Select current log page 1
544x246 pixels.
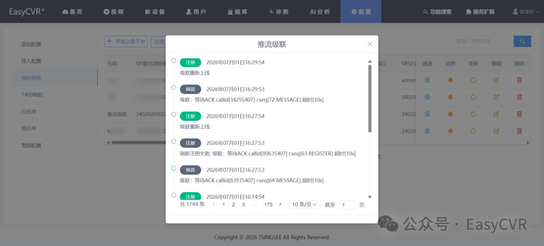click(x=224, y=204)
